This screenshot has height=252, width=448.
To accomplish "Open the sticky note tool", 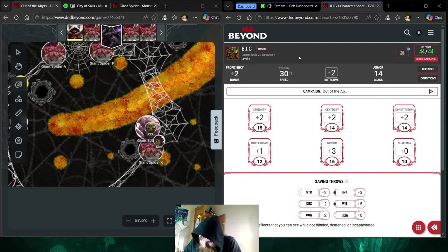I will (19, 155).
